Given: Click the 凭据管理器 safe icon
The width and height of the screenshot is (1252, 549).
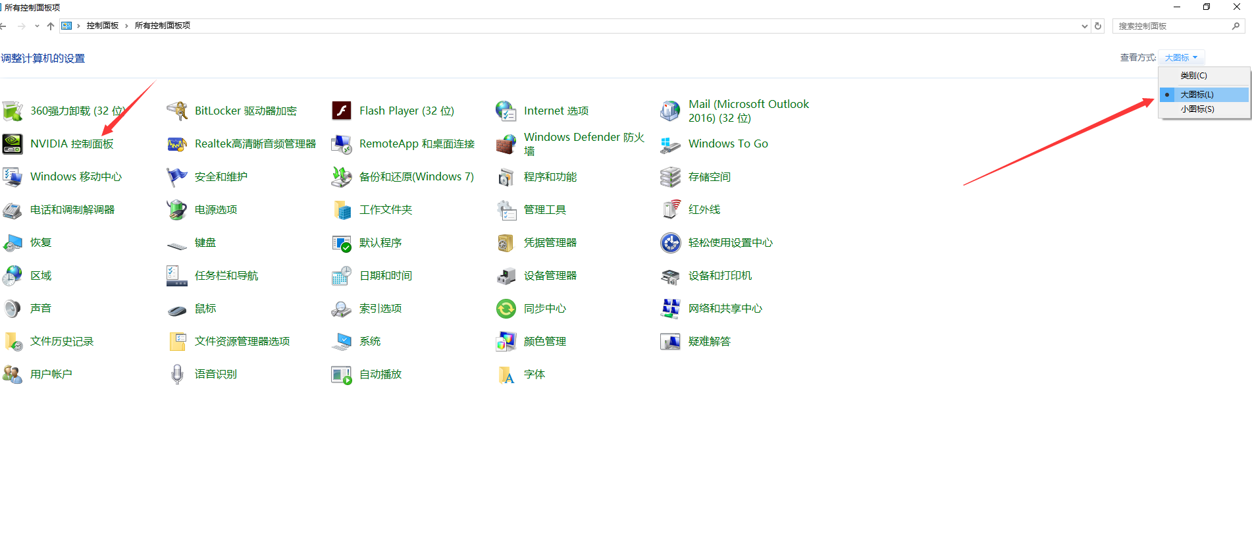Looking at the screenshot, I should click(506, 242).
